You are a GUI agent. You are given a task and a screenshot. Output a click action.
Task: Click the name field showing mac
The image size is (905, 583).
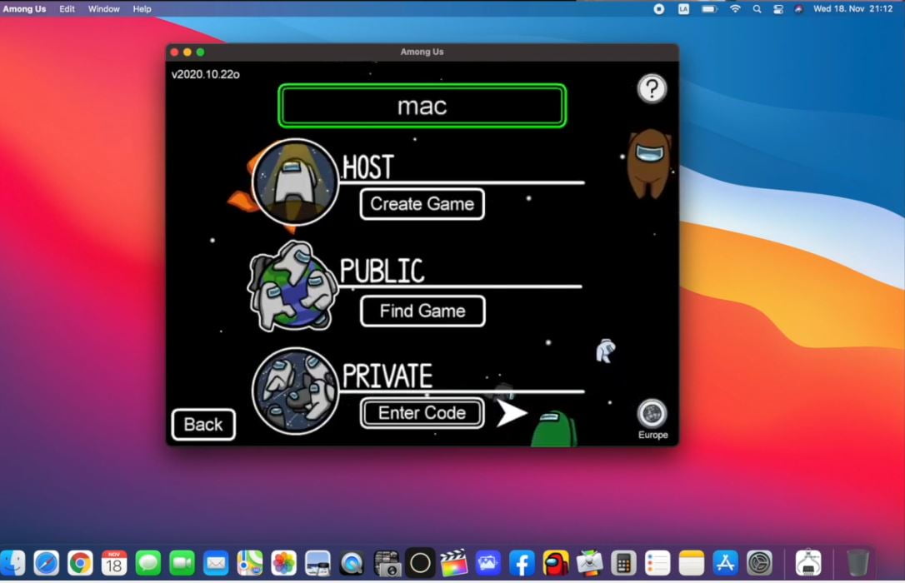(421, 105)
